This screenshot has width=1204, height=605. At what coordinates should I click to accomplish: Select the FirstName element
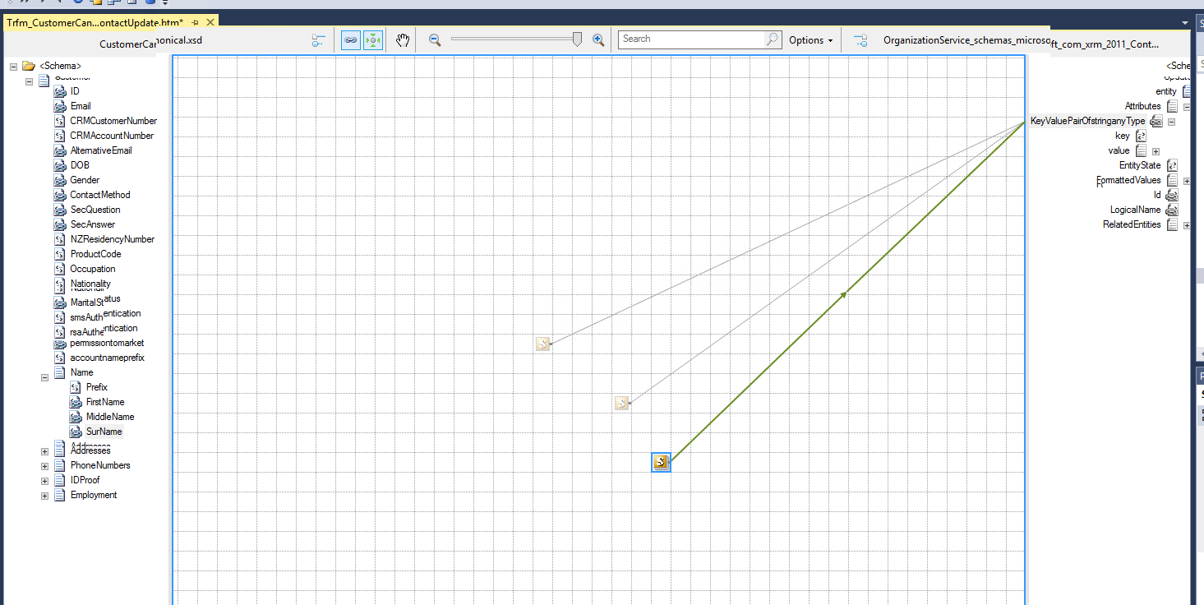pyautogui.click(x=105, y=402)
